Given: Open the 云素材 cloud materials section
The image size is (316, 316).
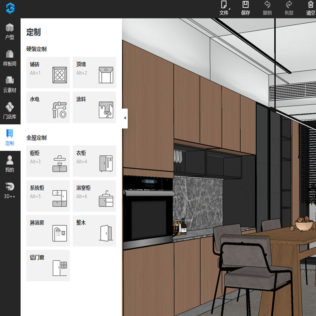Looking at the screenshot, I should click(9, 84).
